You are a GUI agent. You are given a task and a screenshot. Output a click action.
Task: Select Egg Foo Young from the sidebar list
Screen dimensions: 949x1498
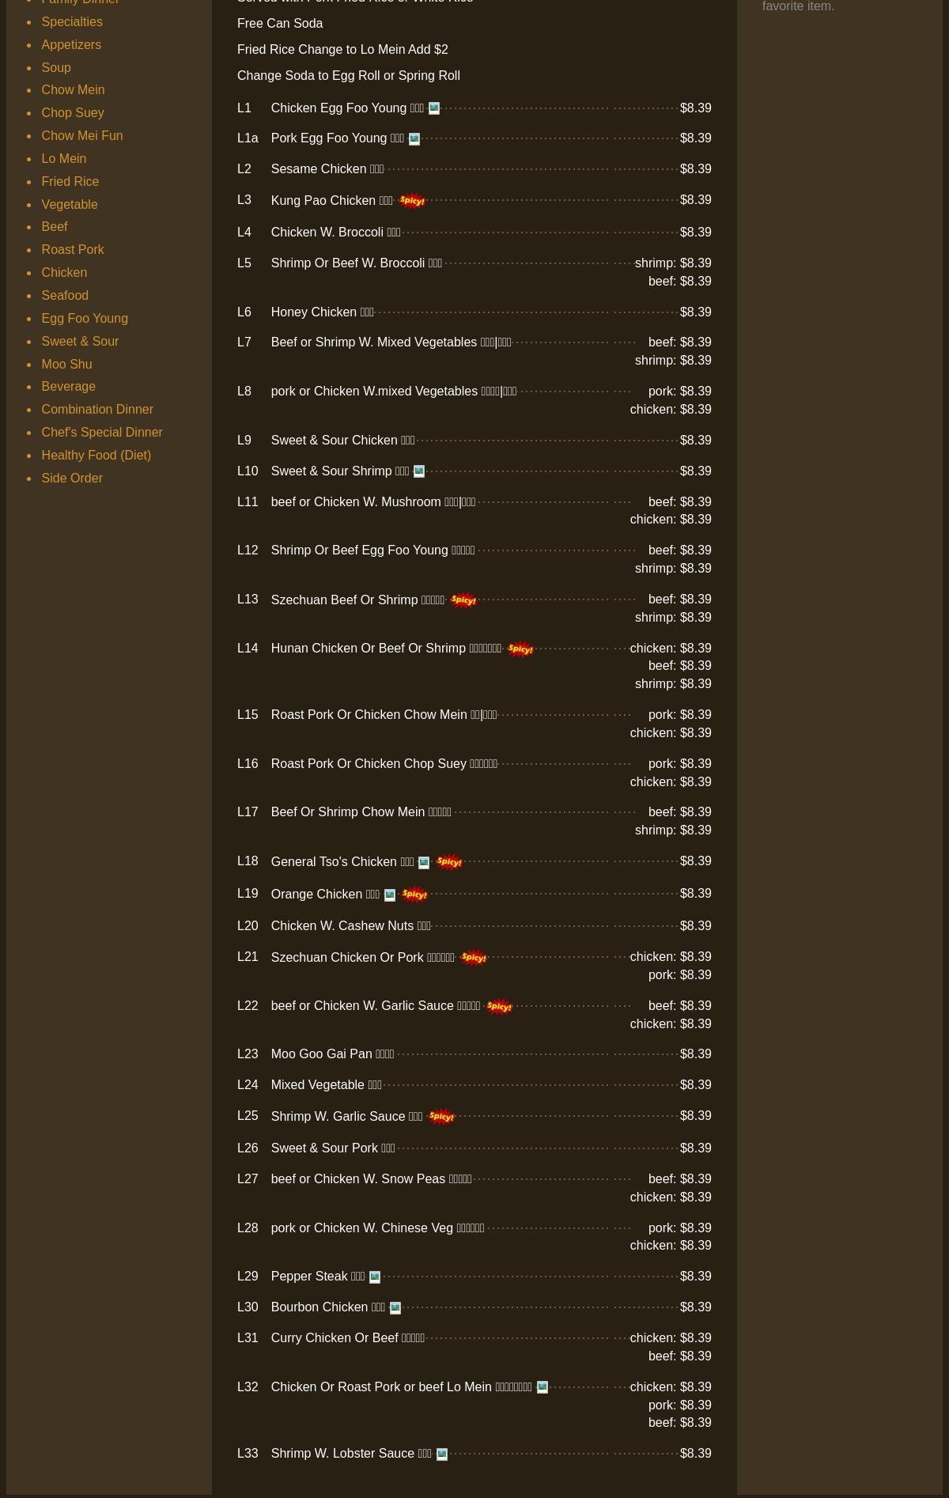point(85,318)
